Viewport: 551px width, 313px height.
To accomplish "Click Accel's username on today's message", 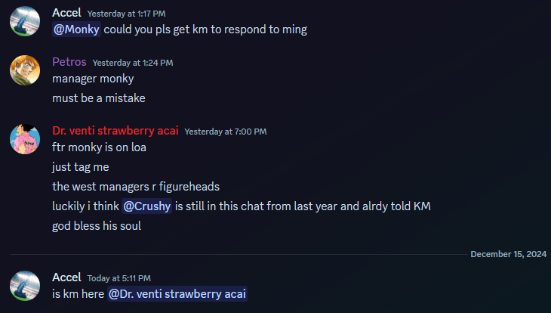I will 67,277.
